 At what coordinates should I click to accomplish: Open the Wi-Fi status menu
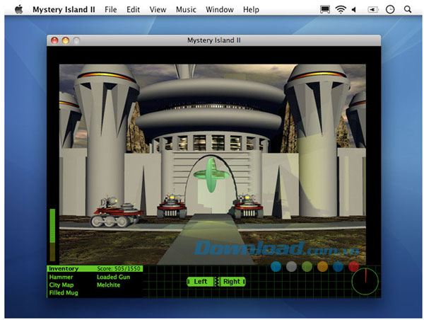coord(341,9)
